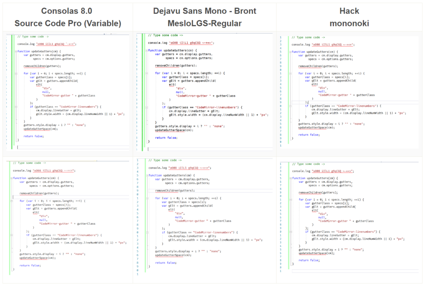Click "return false;" in the Consolas sample

34,136
